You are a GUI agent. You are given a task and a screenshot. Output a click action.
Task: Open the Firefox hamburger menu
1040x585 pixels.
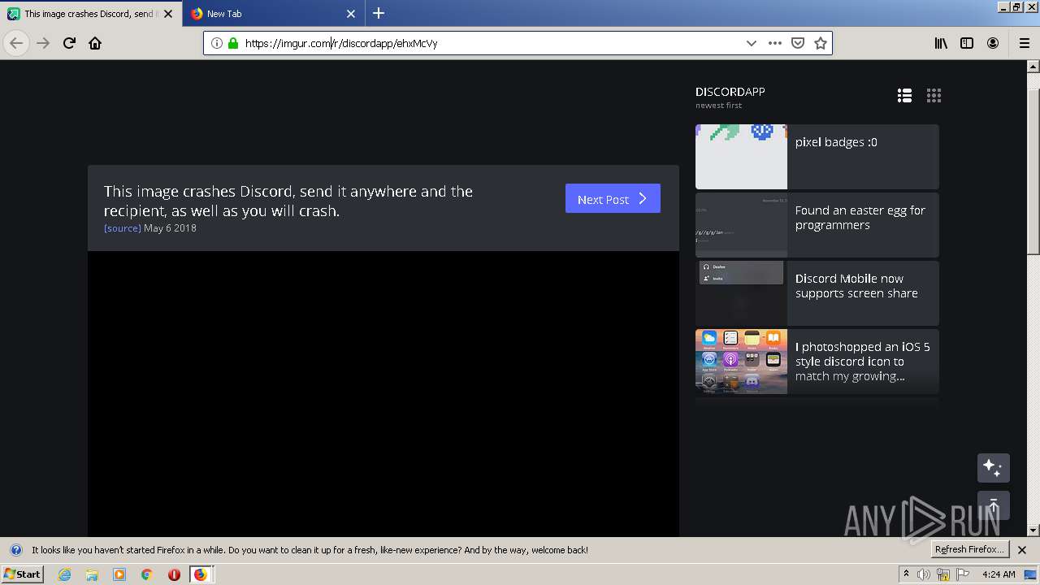tap(1024, 43)
